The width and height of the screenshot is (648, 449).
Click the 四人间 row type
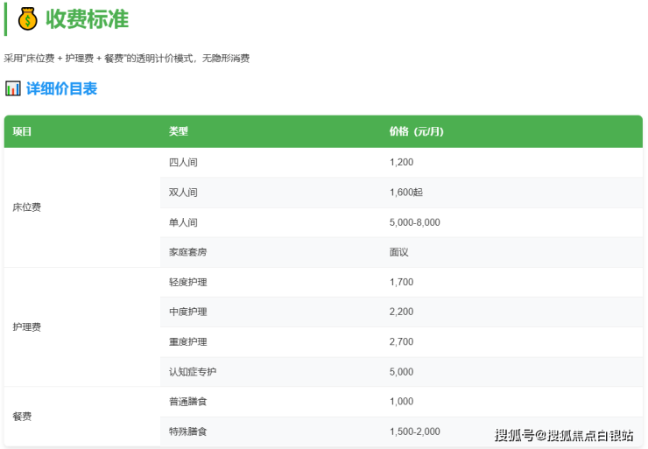183,163
